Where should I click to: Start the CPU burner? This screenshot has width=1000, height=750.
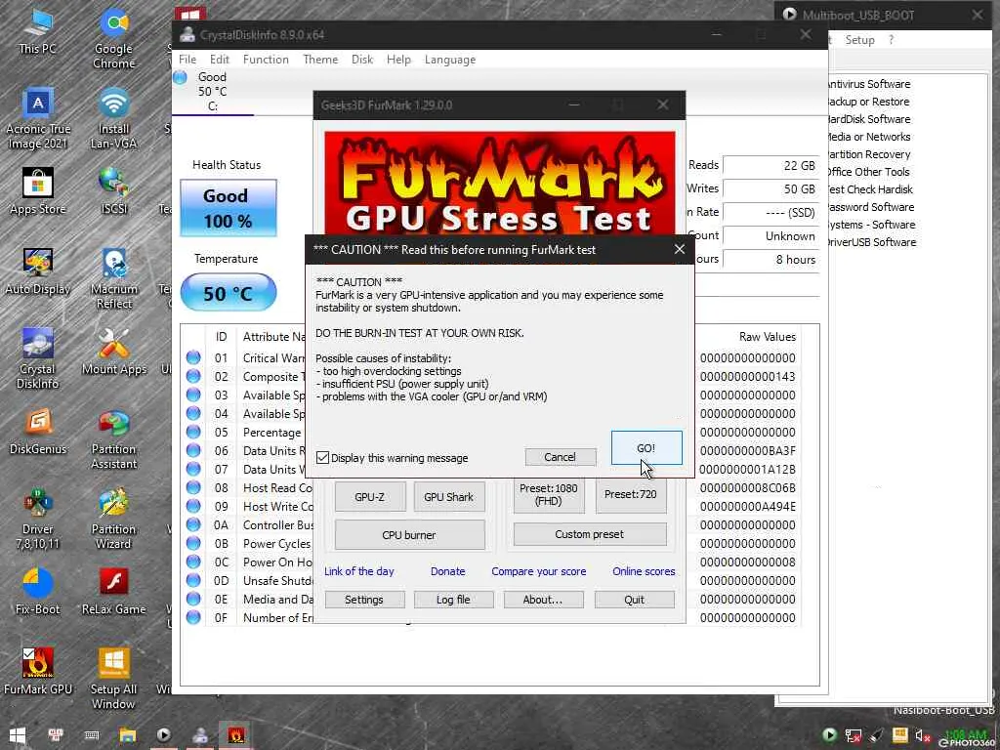pos(409,534)
